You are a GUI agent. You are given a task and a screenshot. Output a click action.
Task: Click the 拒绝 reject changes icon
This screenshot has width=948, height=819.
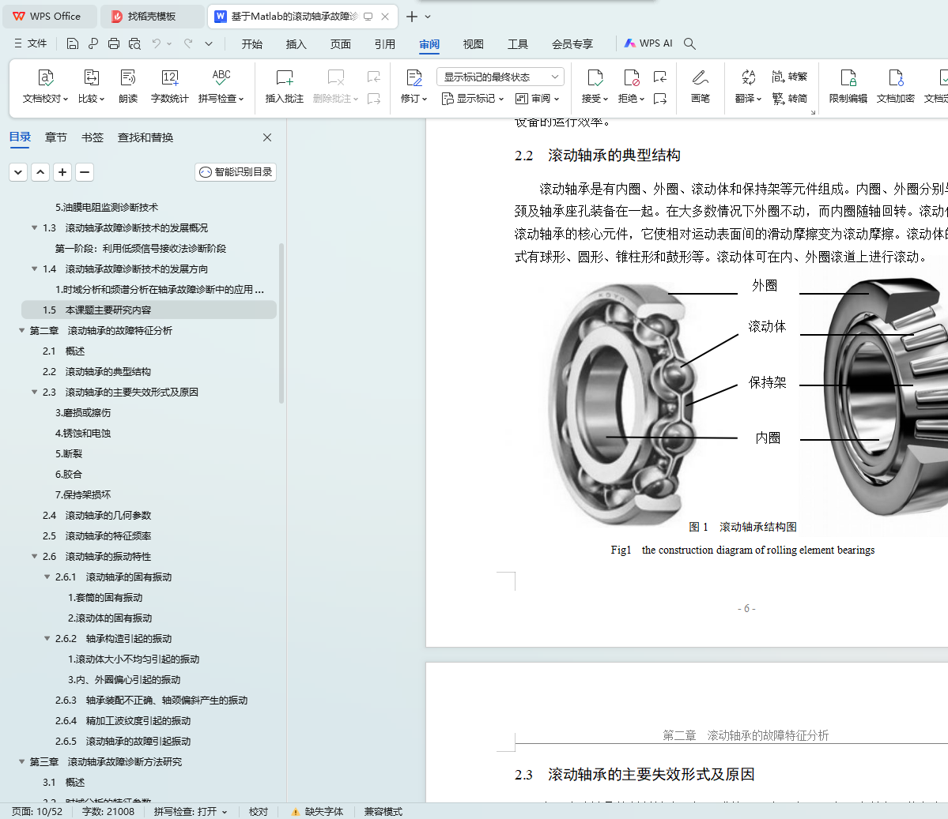tap(631, 78)
